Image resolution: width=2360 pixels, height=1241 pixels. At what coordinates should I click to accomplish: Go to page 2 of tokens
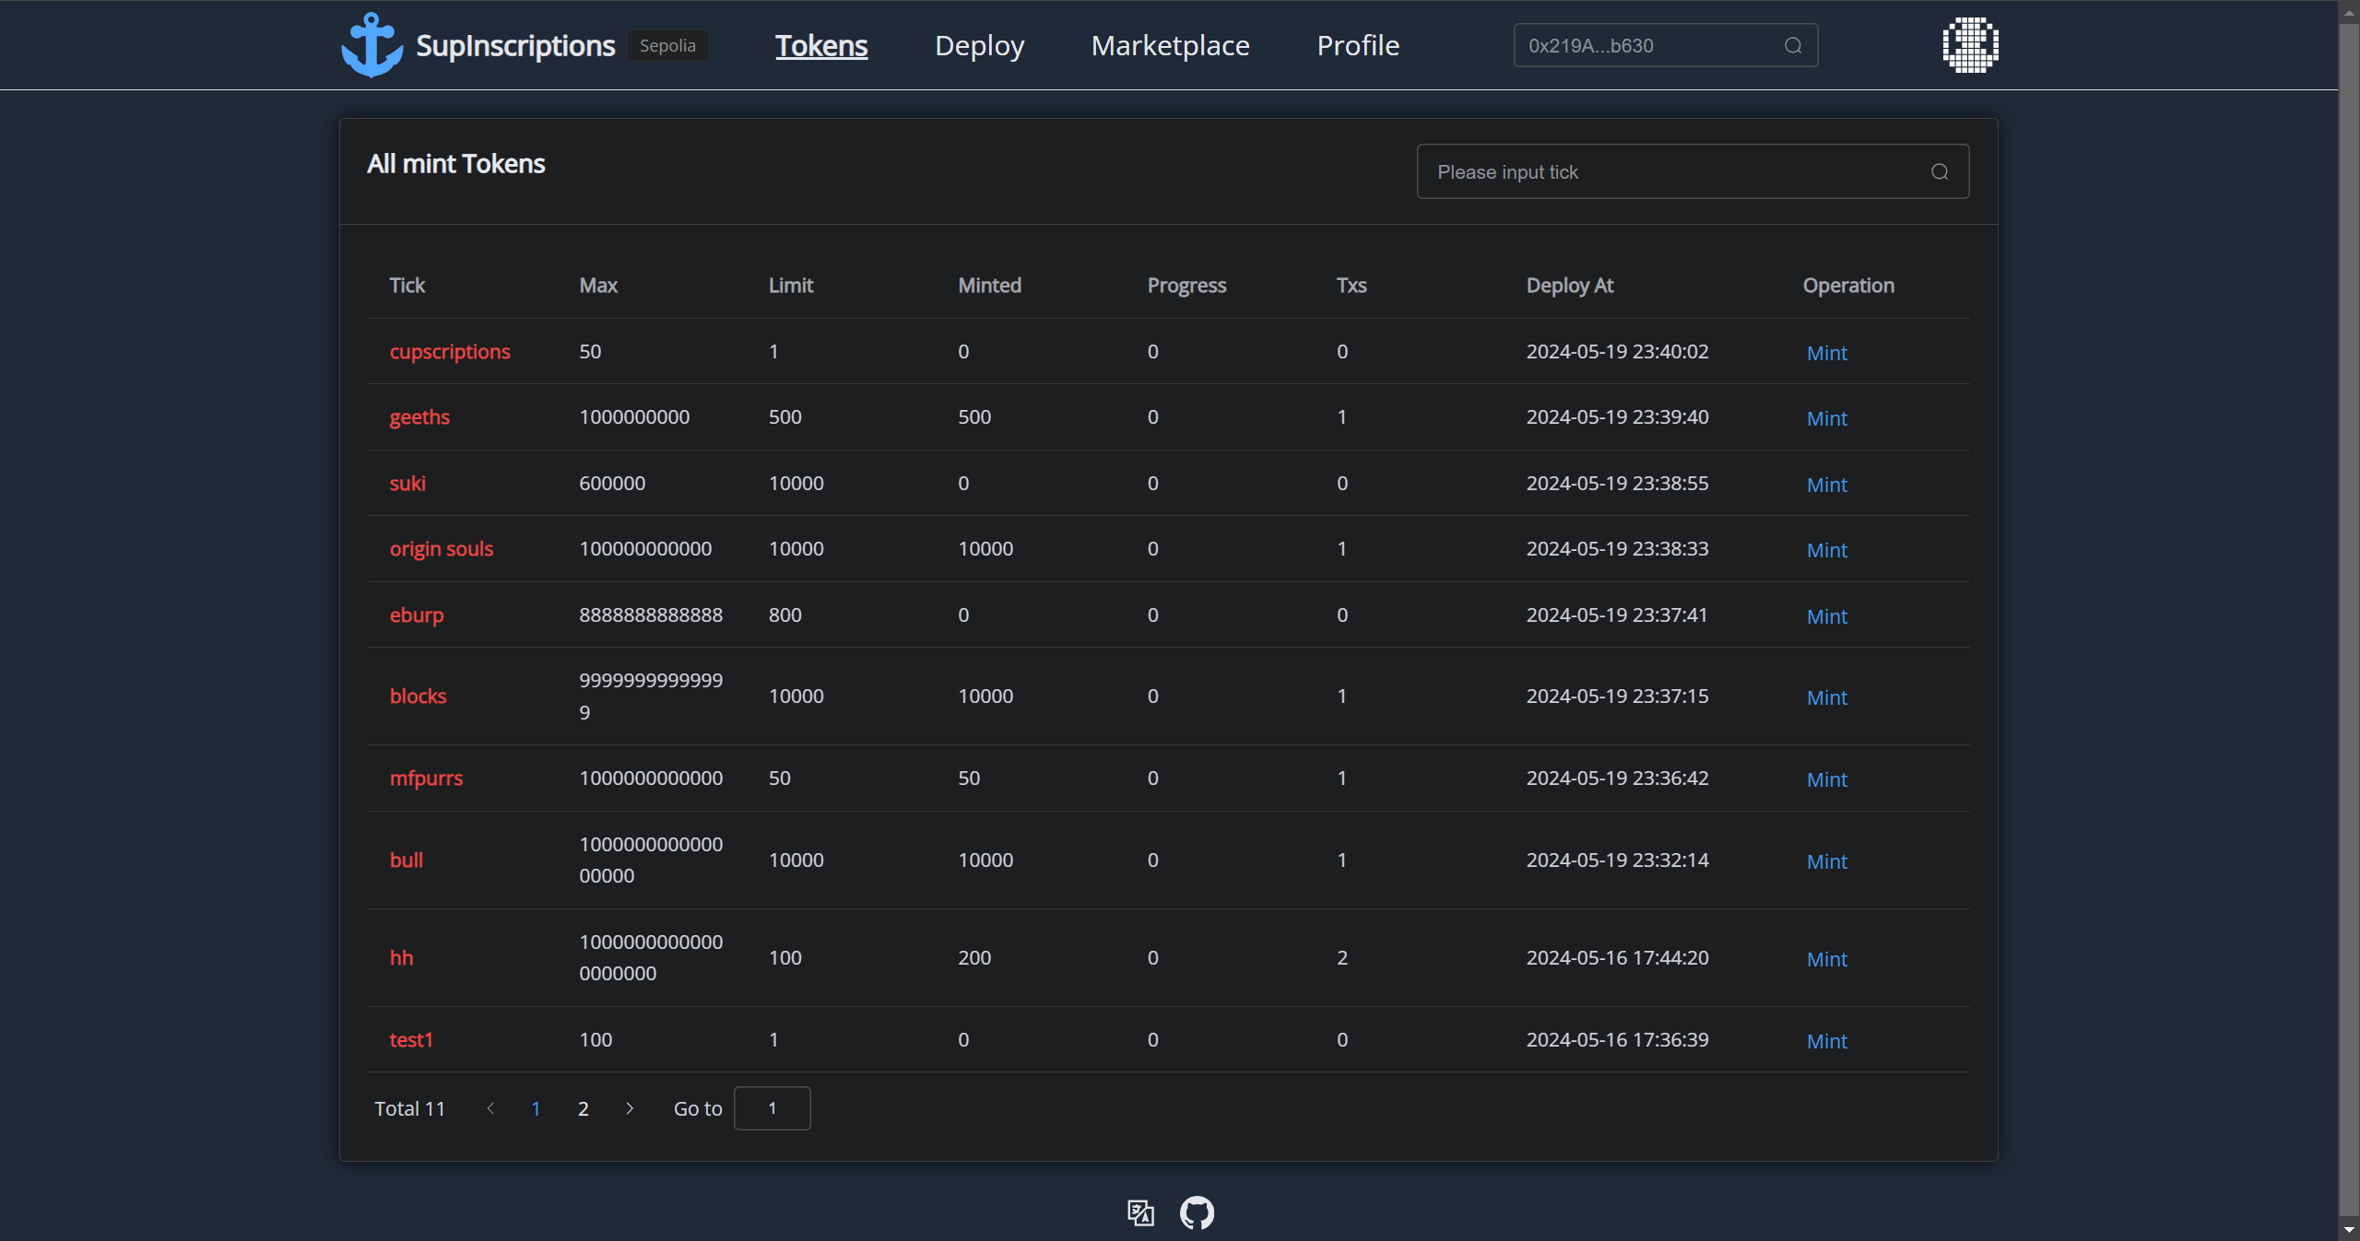point(583,1108)
